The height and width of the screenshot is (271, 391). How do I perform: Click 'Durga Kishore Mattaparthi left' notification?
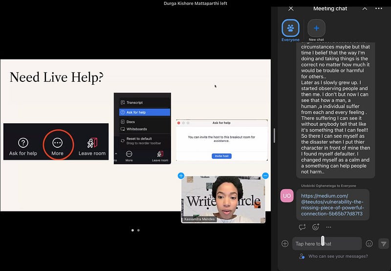coord(195,3)
